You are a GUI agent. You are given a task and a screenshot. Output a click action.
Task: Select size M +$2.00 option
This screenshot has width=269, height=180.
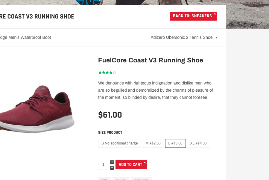pos(153,143)
